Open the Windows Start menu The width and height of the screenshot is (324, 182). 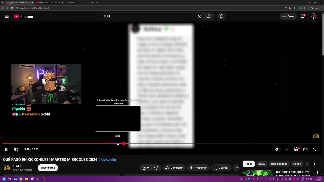(x=4, y=179)
